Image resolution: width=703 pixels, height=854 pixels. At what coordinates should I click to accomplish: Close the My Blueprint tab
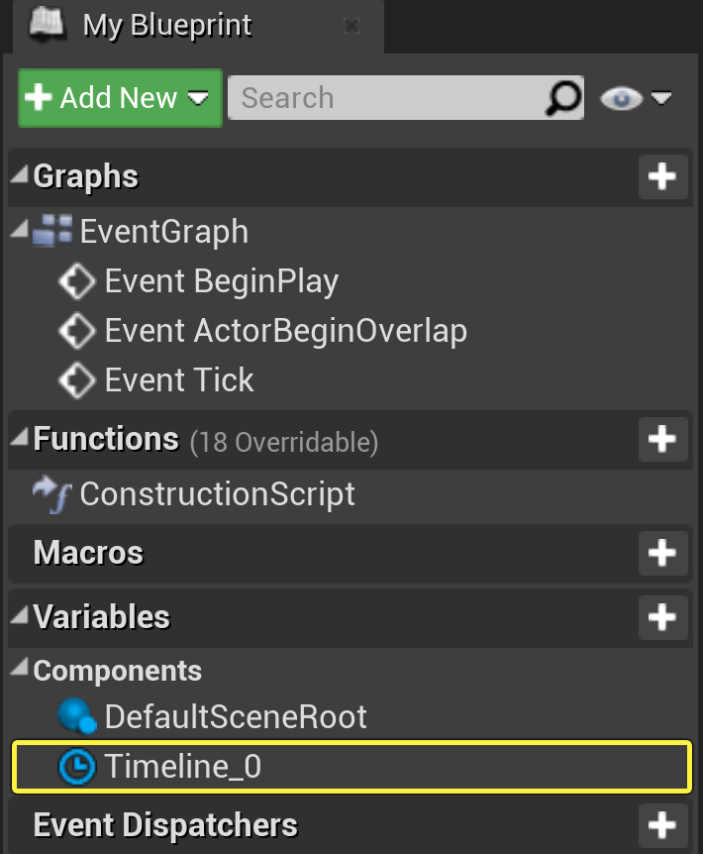[x=350, y=26]
